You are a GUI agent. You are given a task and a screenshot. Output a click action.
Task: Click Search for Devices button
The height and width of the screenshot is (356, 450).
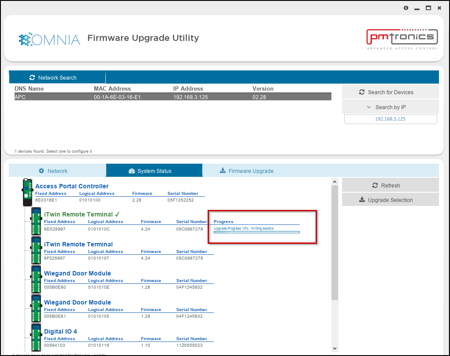390,92
